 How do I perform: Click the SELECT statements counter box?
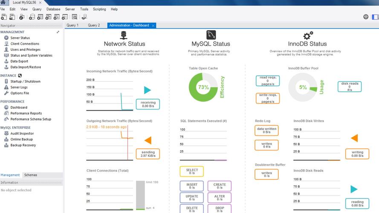point(192,171)
